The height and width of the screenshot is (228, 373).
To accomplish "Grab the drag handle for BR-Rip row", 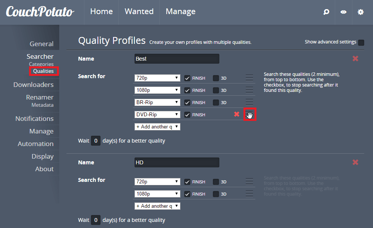I will (249, 102).
